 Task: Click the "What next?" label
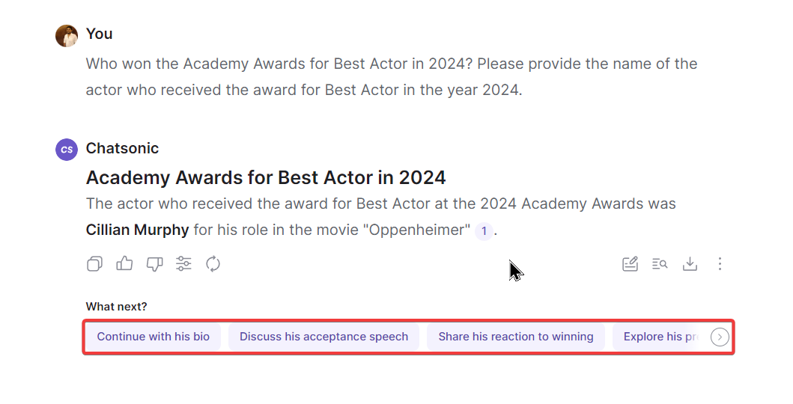click(116, 306)
